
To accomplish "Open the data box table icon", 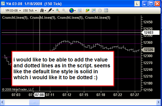I will click(106, 10).
